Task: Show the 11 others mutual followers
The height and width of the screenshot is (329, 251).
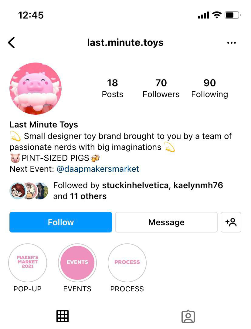Action: point(88,196)
